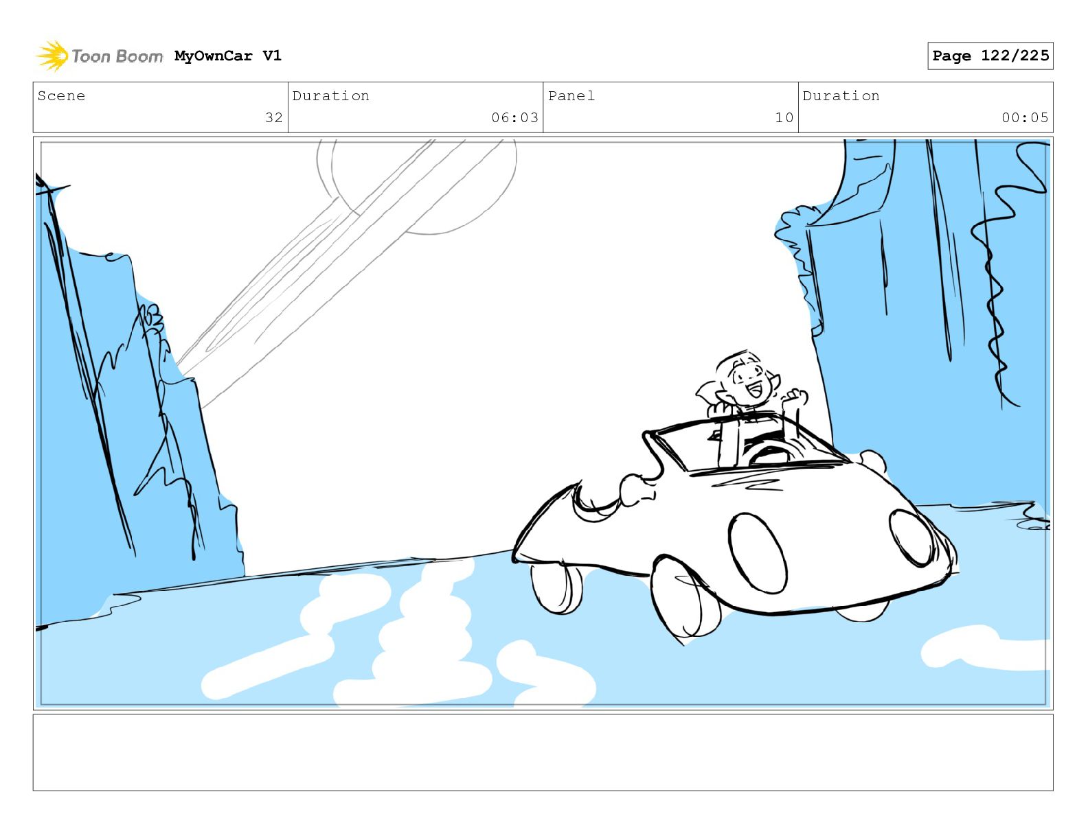Screen dimensions: 1088x840
Task: Click the empty notes box below the panel
Action: pyautogui.click(x=543, y=752)
